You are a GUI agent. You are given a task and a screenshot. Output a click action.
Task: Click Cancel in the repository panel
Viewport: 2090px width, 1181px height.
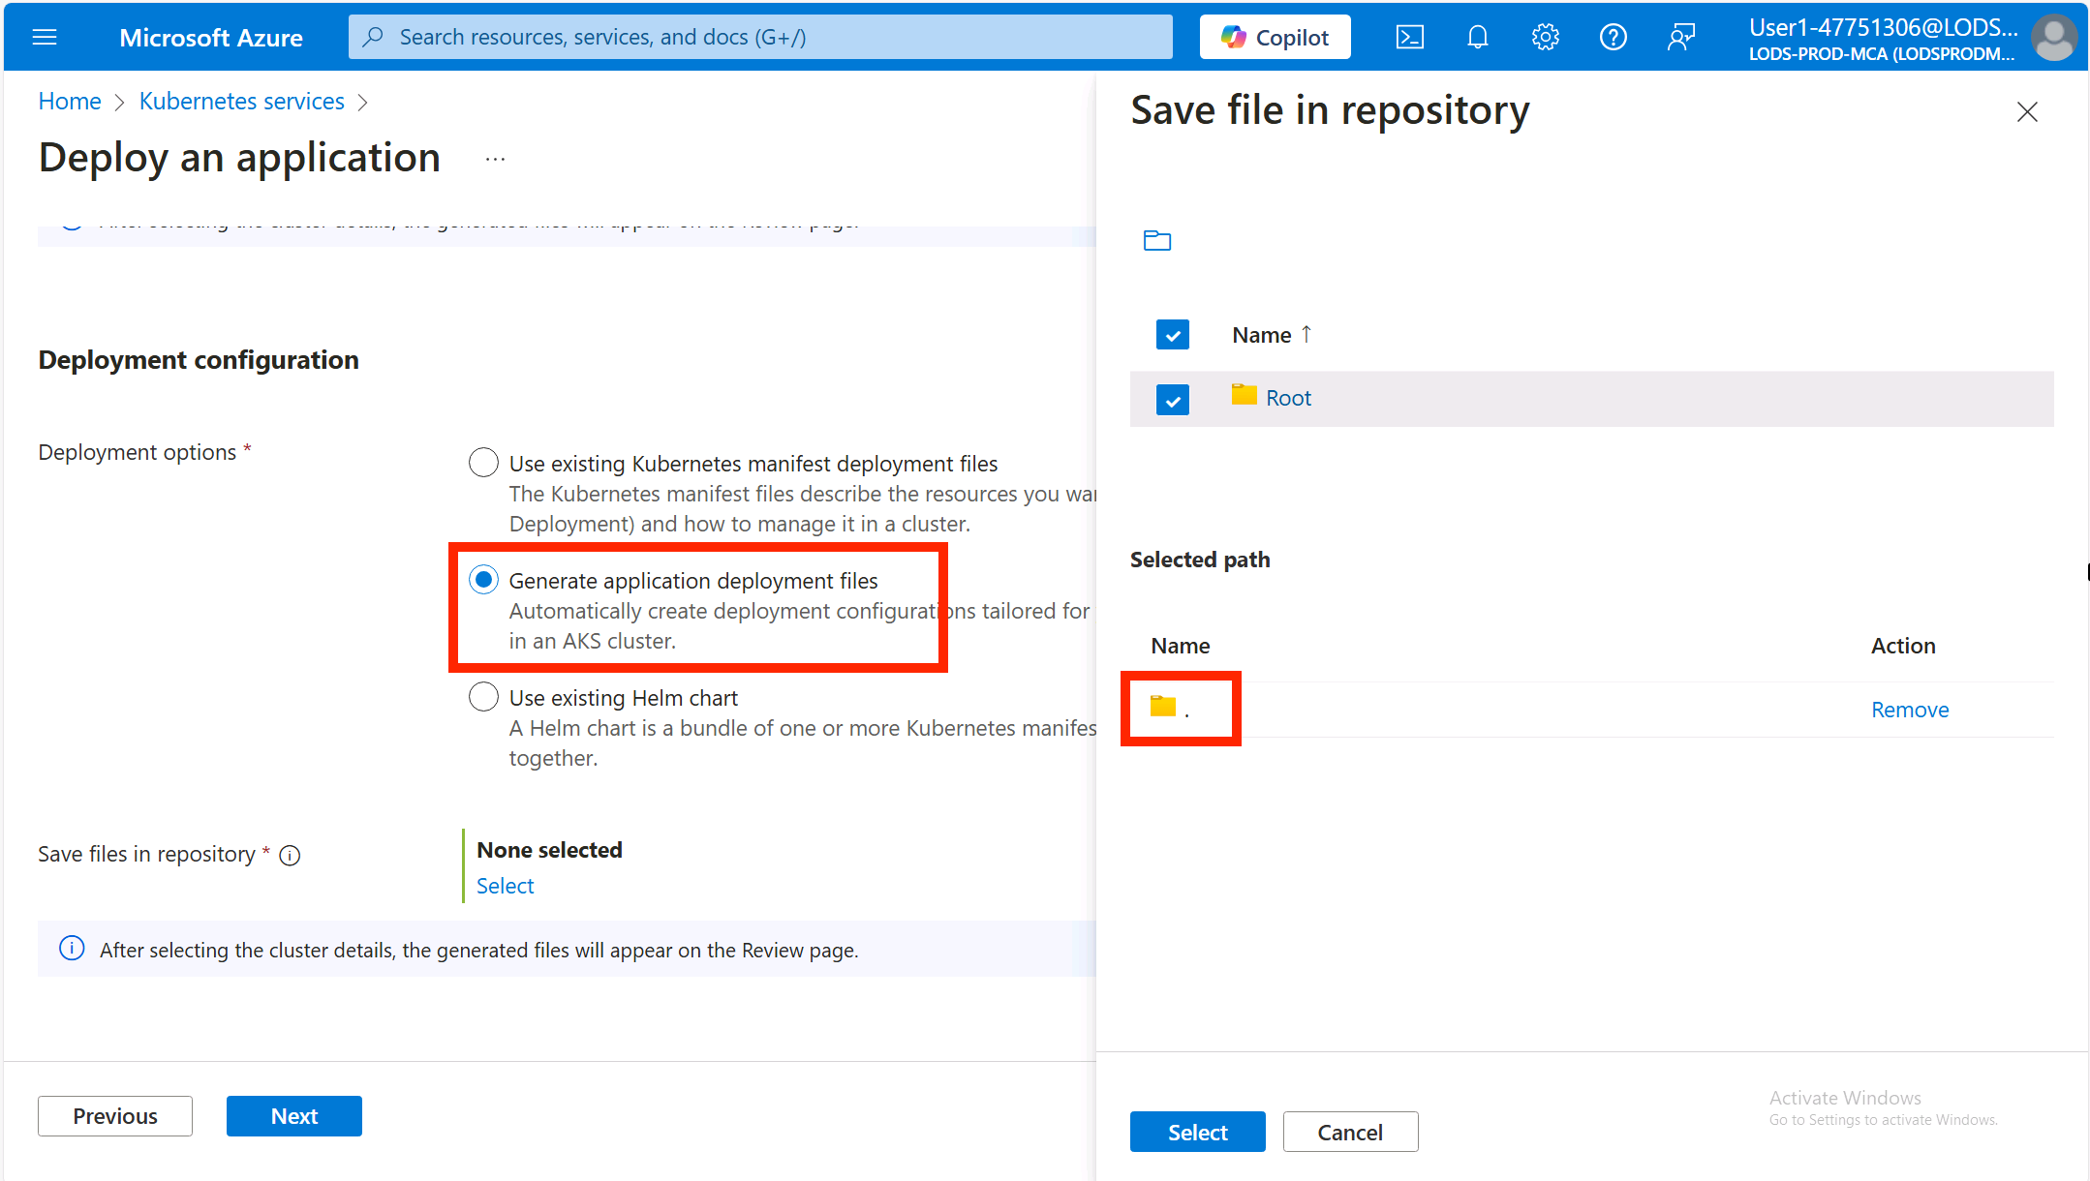pyautogui.click(x=1350, y=1132)
